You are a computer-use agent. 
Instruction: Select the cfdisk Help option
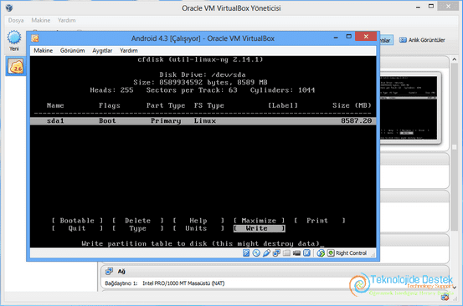click(198, 221)
